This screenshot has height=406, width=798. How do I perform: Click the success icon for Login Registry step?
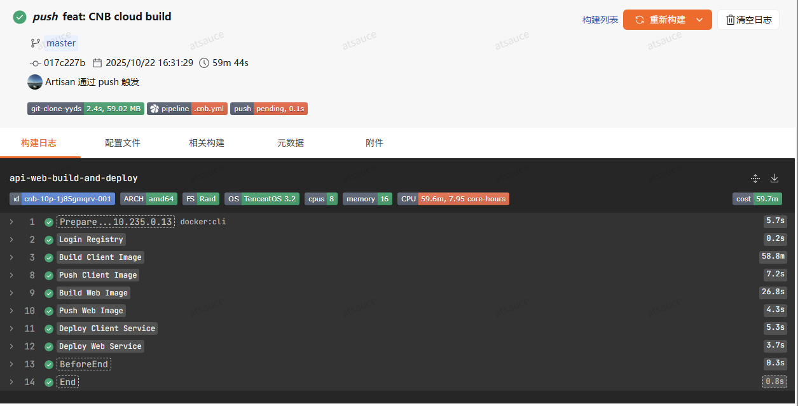49,240
